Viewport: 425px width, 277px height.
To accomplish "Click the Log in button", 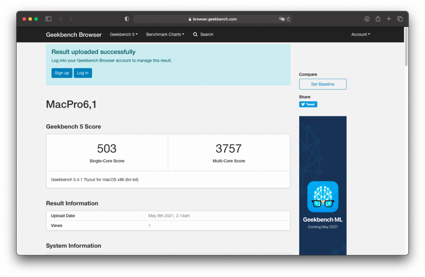I will (x=83, y=73).
